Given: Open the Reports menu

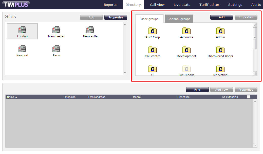Looking at the screenshot, I should [x=110, y=5].
